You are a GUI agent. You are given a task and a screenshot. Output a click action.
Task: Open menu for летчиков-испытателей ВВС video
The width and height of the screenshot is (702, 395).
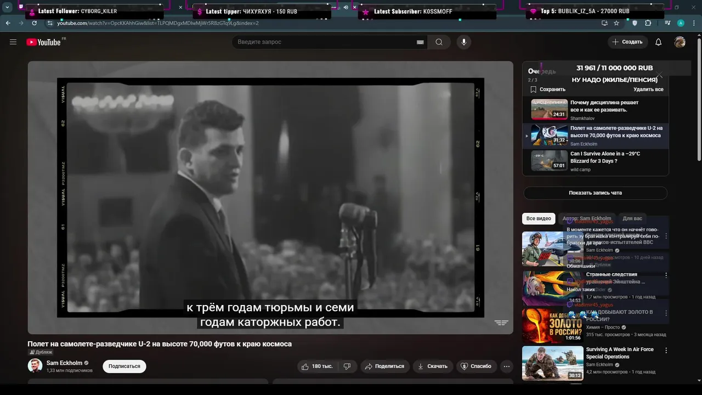(x=666, y=236)
